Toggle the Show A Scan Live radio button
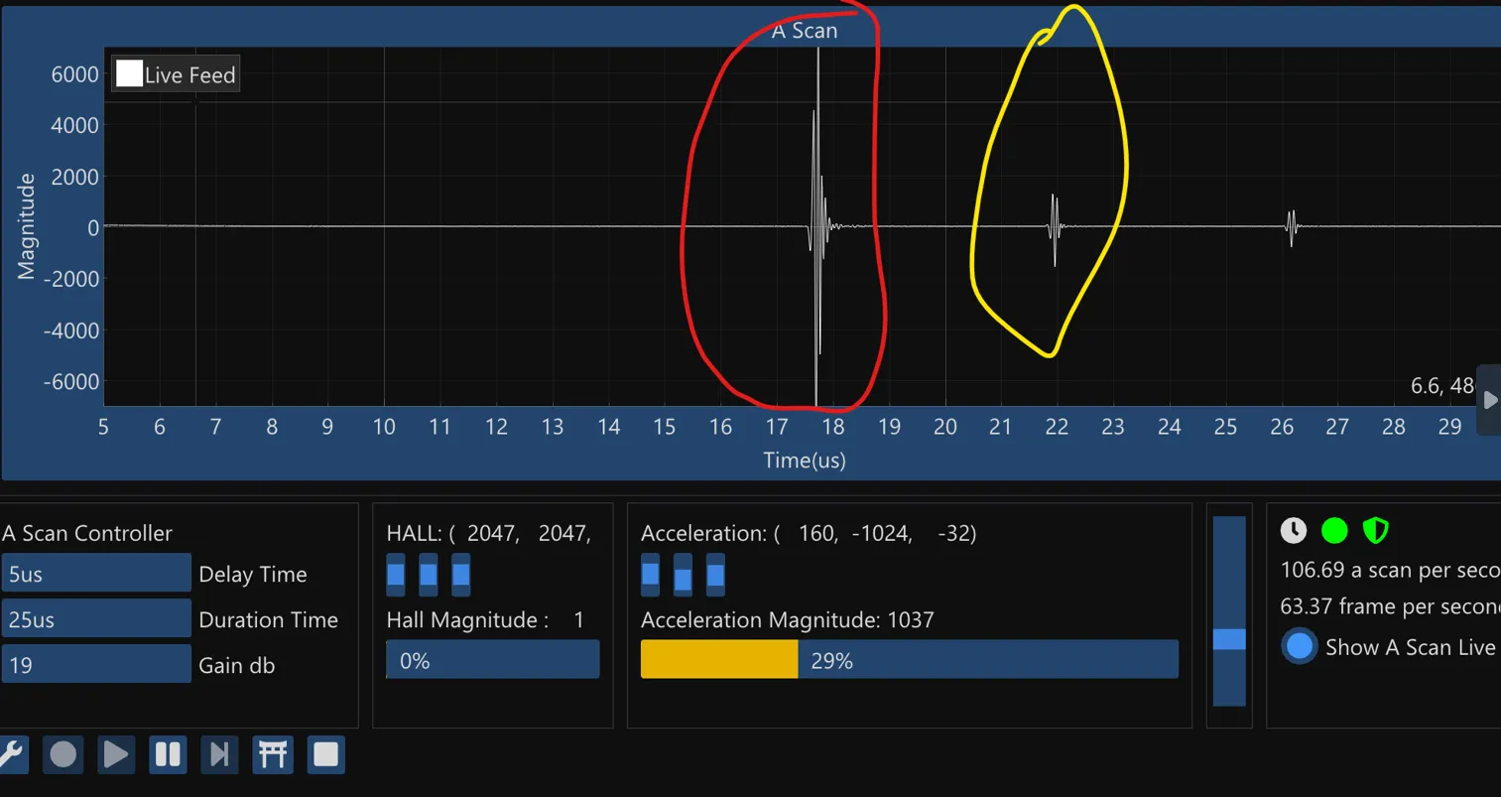Image resolution: width=1501 pixels, height=797 pixels. pyautogui.click(x=1299, y=646)
